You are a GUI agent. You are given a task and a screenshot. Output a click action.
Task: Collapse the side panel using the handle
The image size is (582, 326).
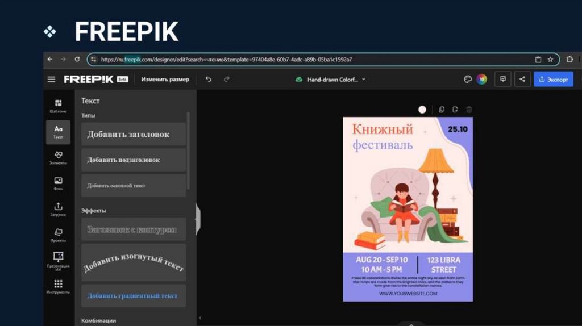198,219
